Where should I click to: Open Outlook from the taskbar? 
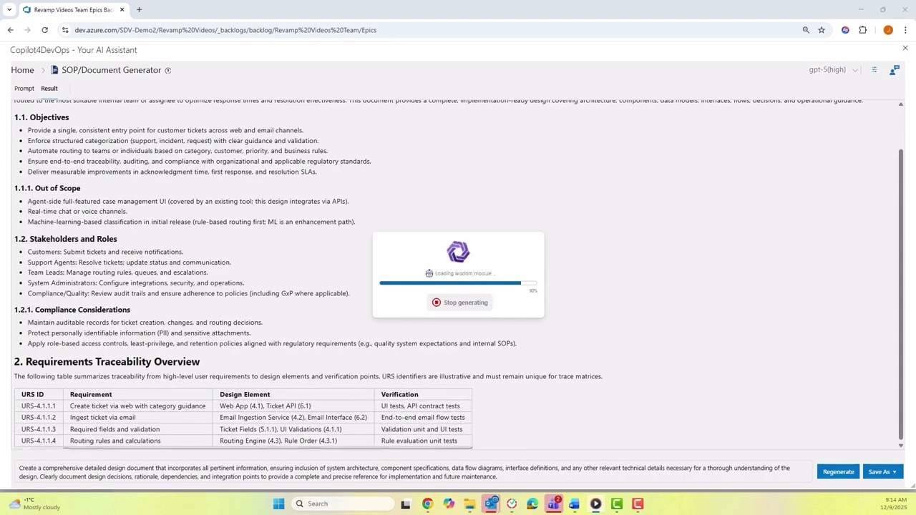(490, 504)
